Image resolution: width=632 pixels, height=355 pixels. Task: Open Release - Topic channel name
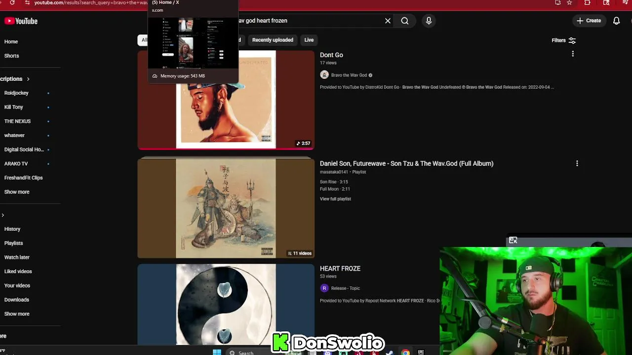[346, 288]
